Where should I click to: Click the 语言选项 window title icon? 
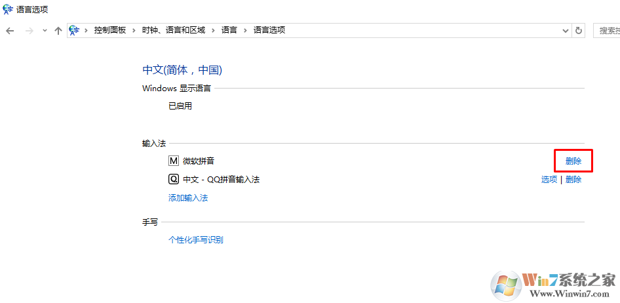coord(8,9)
